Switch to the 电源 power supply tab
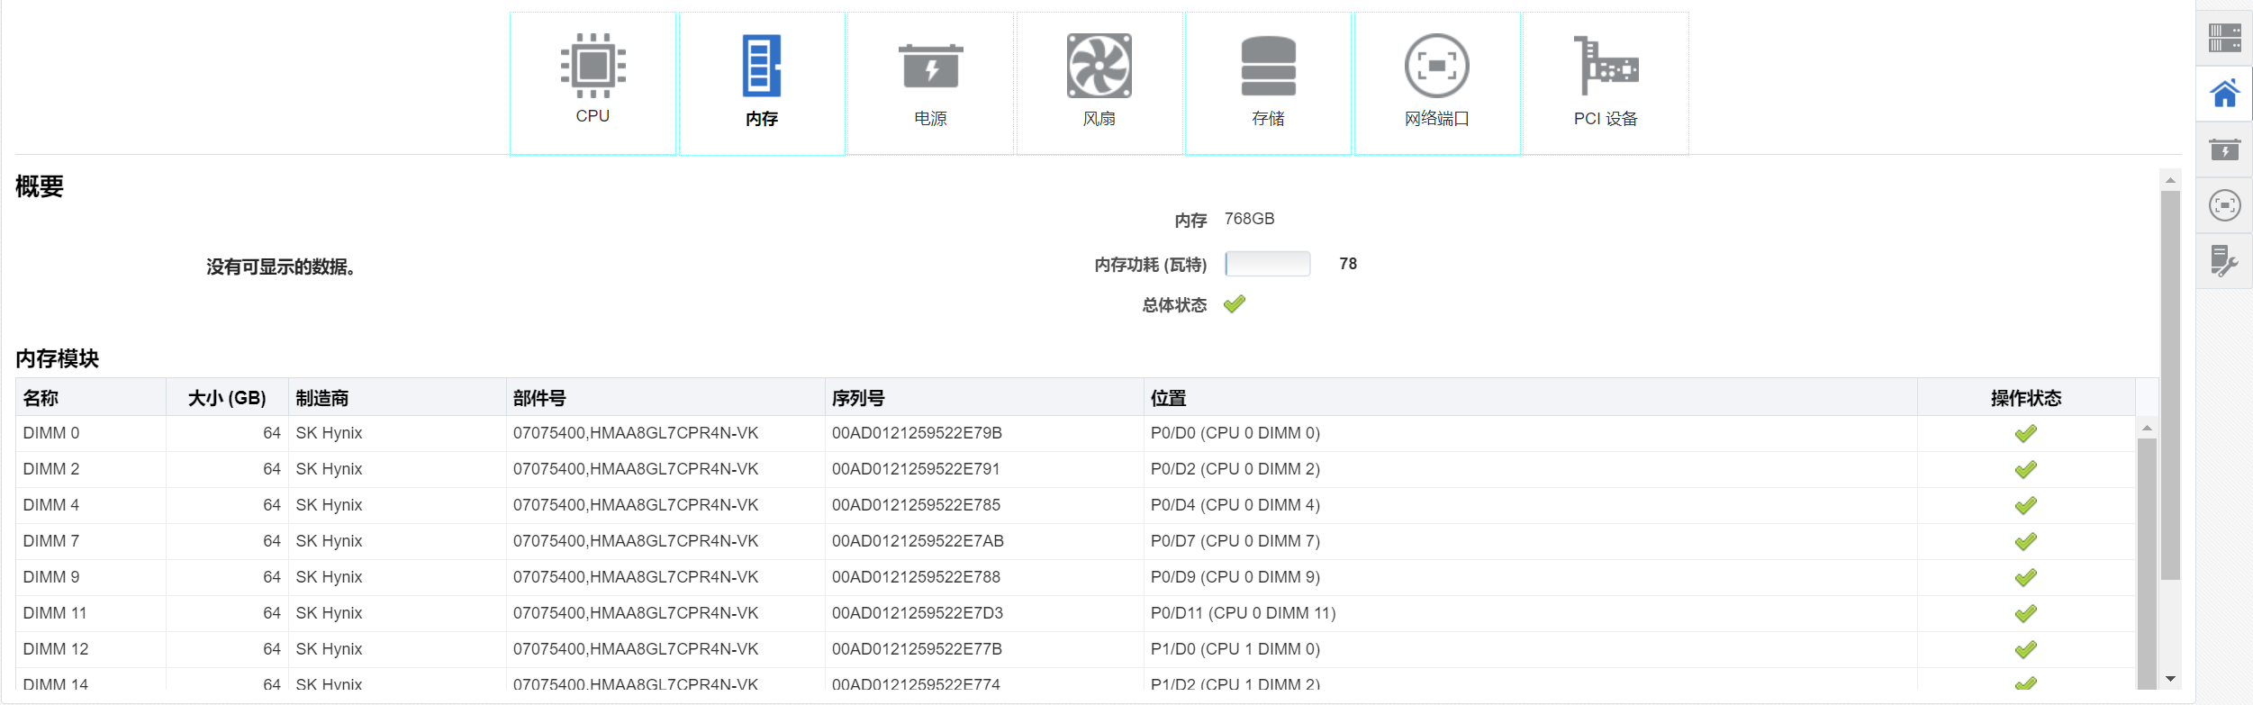The height and width of the screenshot is (705, 2253). pyautogui.click(x=930, y=83)
